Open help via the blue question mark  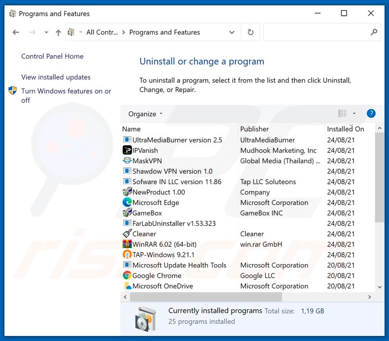[x=371, y=113]
